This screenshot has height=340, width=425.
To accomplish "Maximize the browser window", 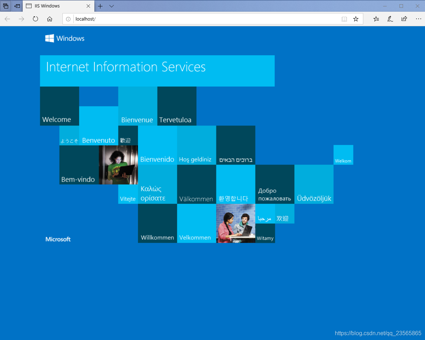I will coord(401,6).
